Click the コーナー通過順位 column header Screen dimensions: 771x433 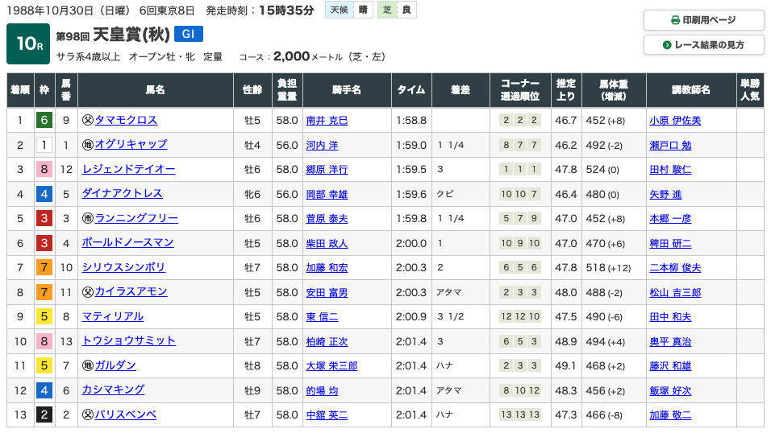click(519, 89)
